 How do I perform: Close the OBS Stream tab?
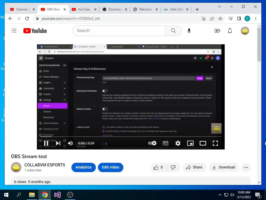(65, 9)
